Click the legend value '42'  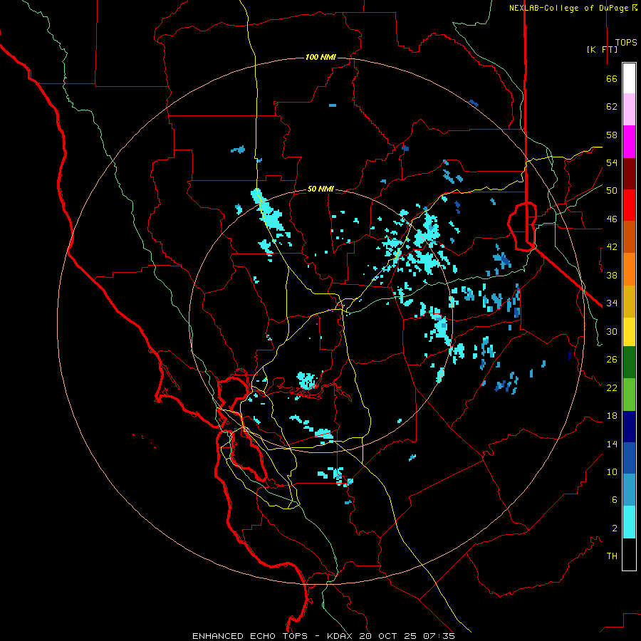(x=612, y=247)
